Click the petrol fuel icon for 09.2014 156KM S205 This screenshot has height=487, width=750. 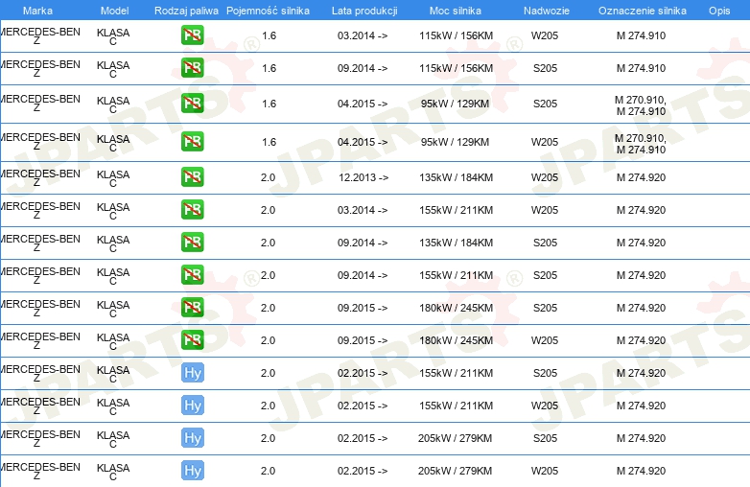(192, 68)
